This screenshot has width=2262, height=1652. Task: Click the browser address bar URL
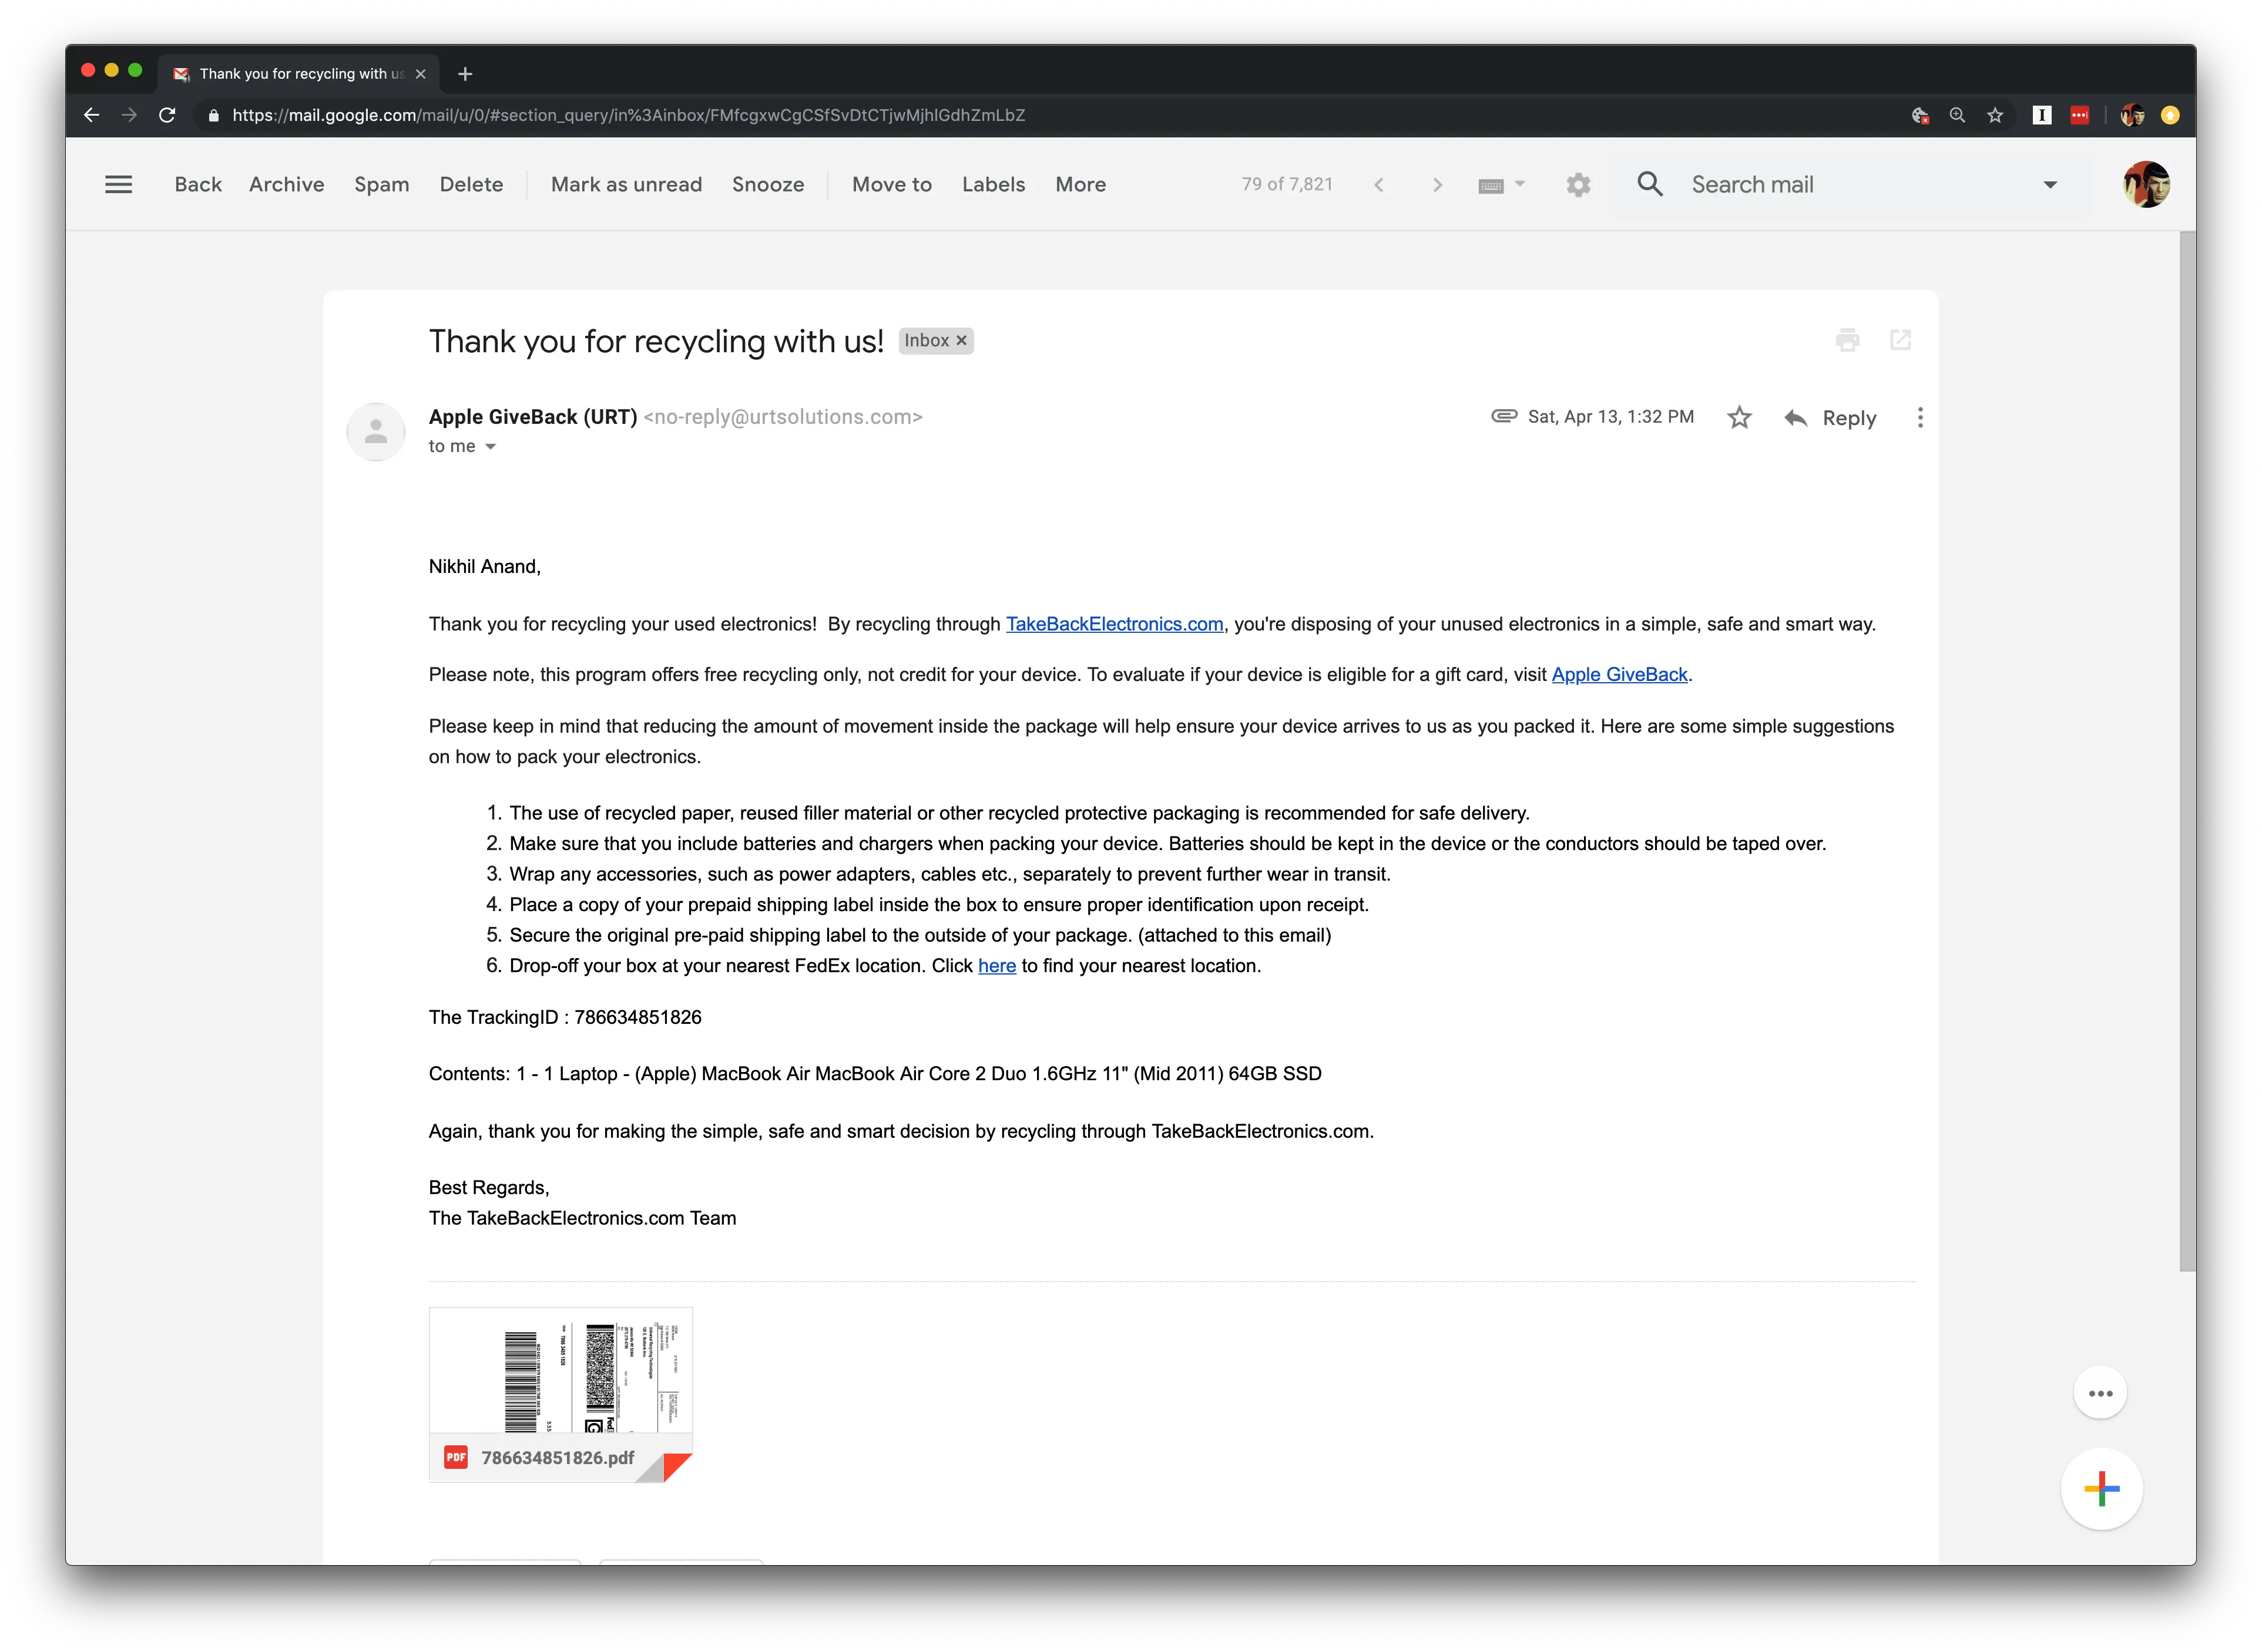click(627, 115)
